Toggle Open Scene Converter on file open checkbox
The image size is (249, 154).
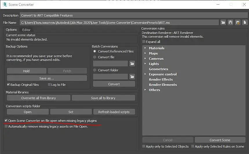tap(6, 120)
